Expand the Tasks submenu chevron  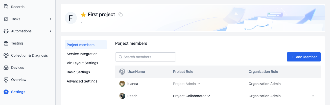(50, 19)
